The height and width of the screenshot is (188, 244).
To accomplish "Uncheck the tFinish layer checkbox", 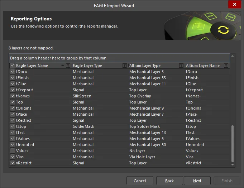I will (13, 78).
